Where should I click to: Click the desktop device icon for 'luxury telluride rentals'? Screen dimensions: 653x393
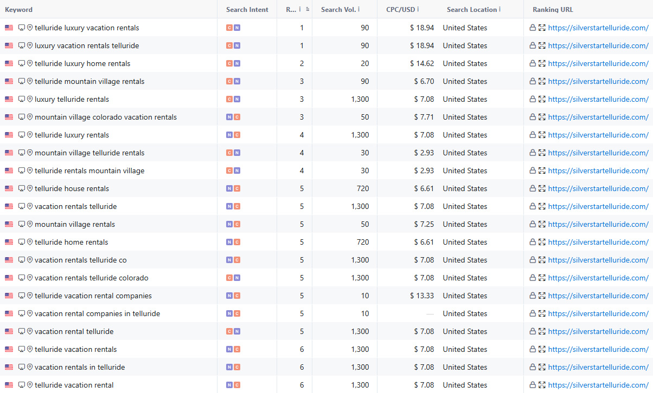click(22, 99)
